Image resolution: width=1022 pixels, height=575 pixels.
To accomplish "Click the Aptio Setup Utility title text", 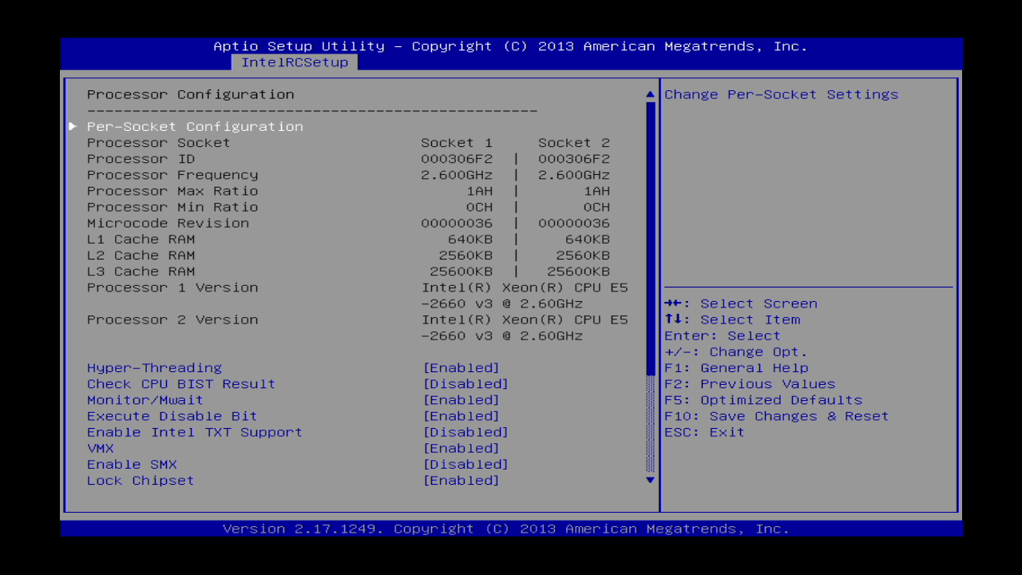I will tap(511, 46).
